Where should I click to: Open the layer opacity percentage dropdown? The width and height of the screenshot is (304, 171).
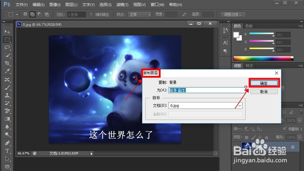tap(300, 120)
